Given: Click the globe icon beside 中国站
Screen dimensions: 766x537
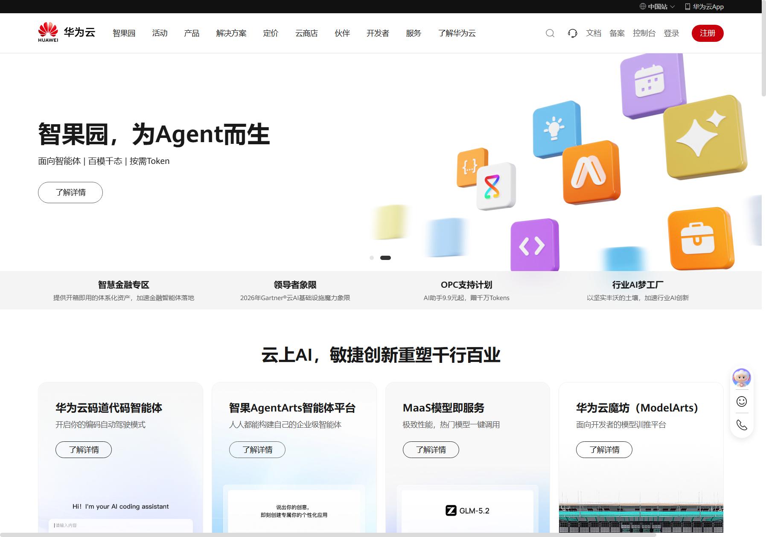Looking at the screenshot, I should click(643, 6).
